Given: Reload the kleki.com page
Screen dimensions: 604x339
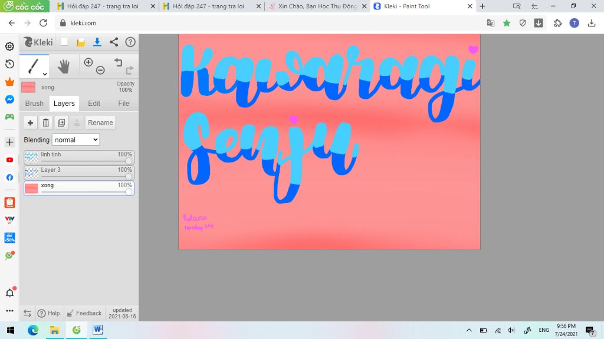Looking at the screenshot, I should (x=43, y=23).
